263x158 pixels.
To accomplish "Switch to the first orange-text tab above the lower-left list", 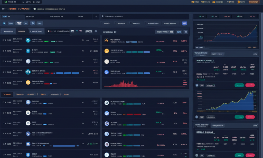I will pos(7,94).
